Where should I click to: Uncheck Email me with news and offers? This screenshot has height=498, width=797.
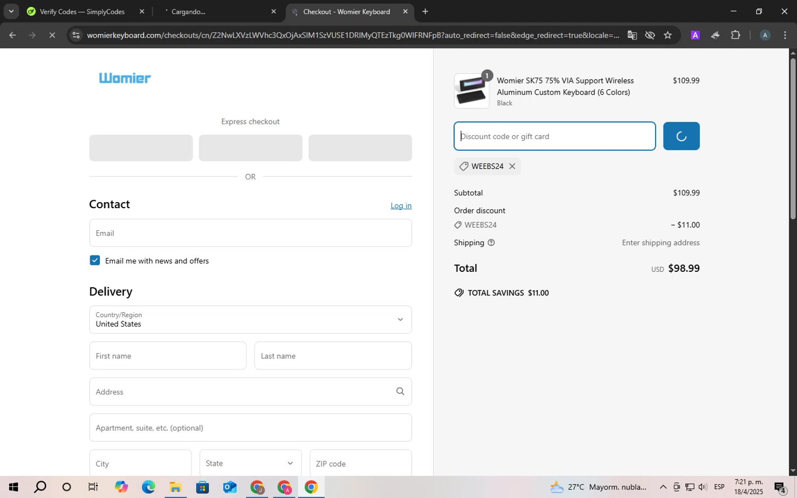coord(95,260)
